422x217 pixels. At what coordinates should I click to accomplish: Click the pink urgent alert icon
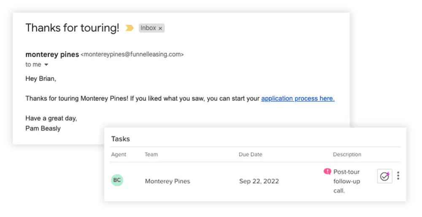[327, 171]
